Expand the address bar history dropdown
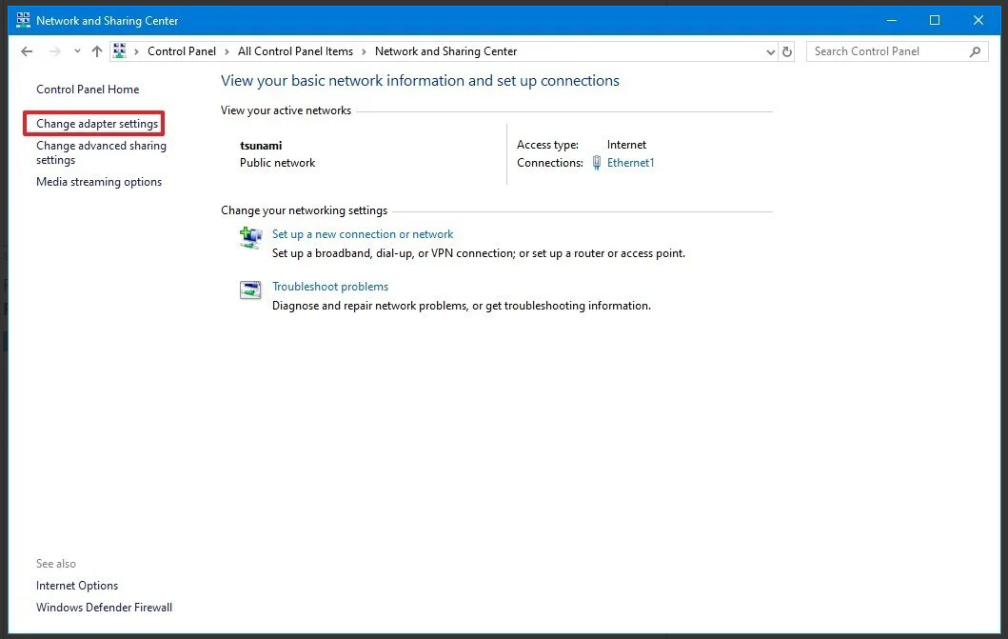Screen dimensions: 1008x639 [770, 51]
